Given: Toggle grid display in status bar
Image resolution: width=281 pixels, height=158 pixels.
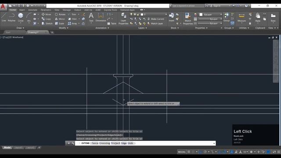Looking at the screenshot, I should click(x=189, y=152).
